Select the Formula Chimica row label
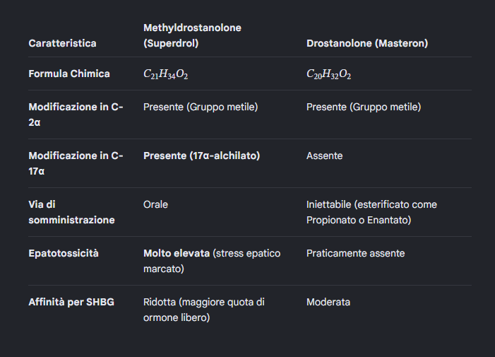The width and height of the screenshot is (495, 357). [x=69, y=74]
